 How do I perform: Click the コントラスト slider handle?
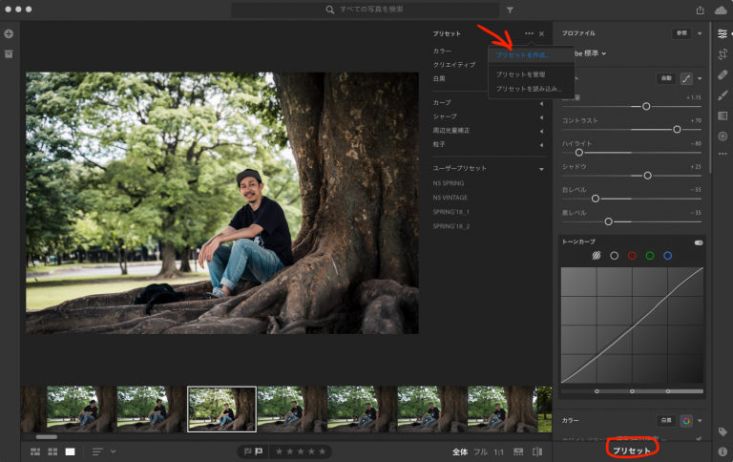[677, 128]
